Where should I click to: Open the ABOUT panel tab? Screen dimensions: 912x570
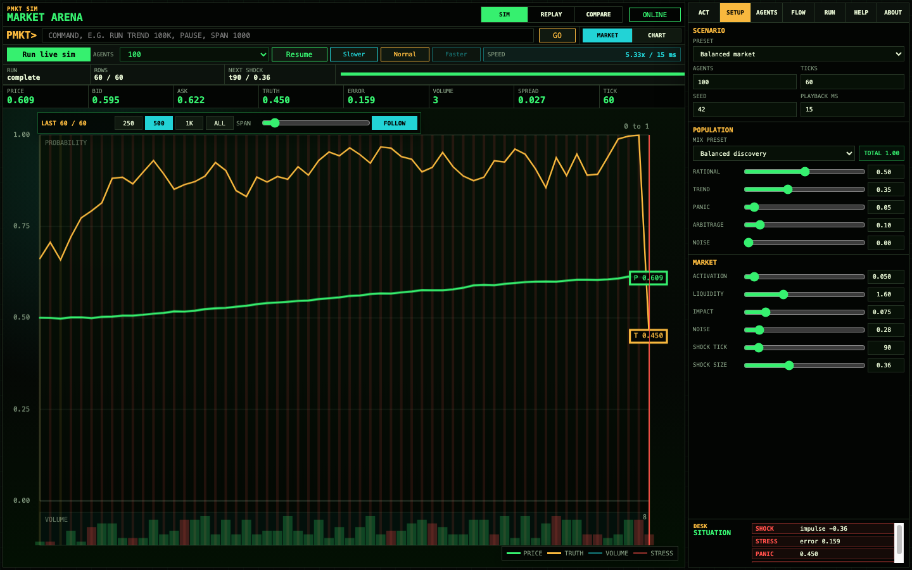[x=893, y=13]
